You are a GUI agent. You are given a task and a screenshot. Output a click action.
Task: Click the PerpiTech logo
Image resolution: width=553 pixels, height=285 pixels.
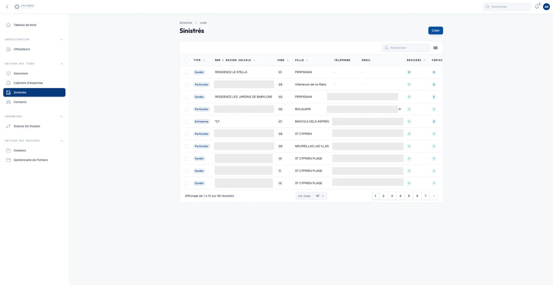coord(24,7)
